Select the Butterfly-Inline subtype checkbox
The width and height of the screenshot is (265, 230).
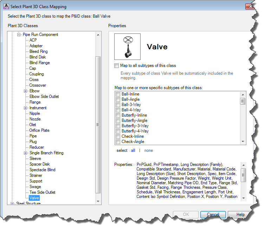coord(118,115)
